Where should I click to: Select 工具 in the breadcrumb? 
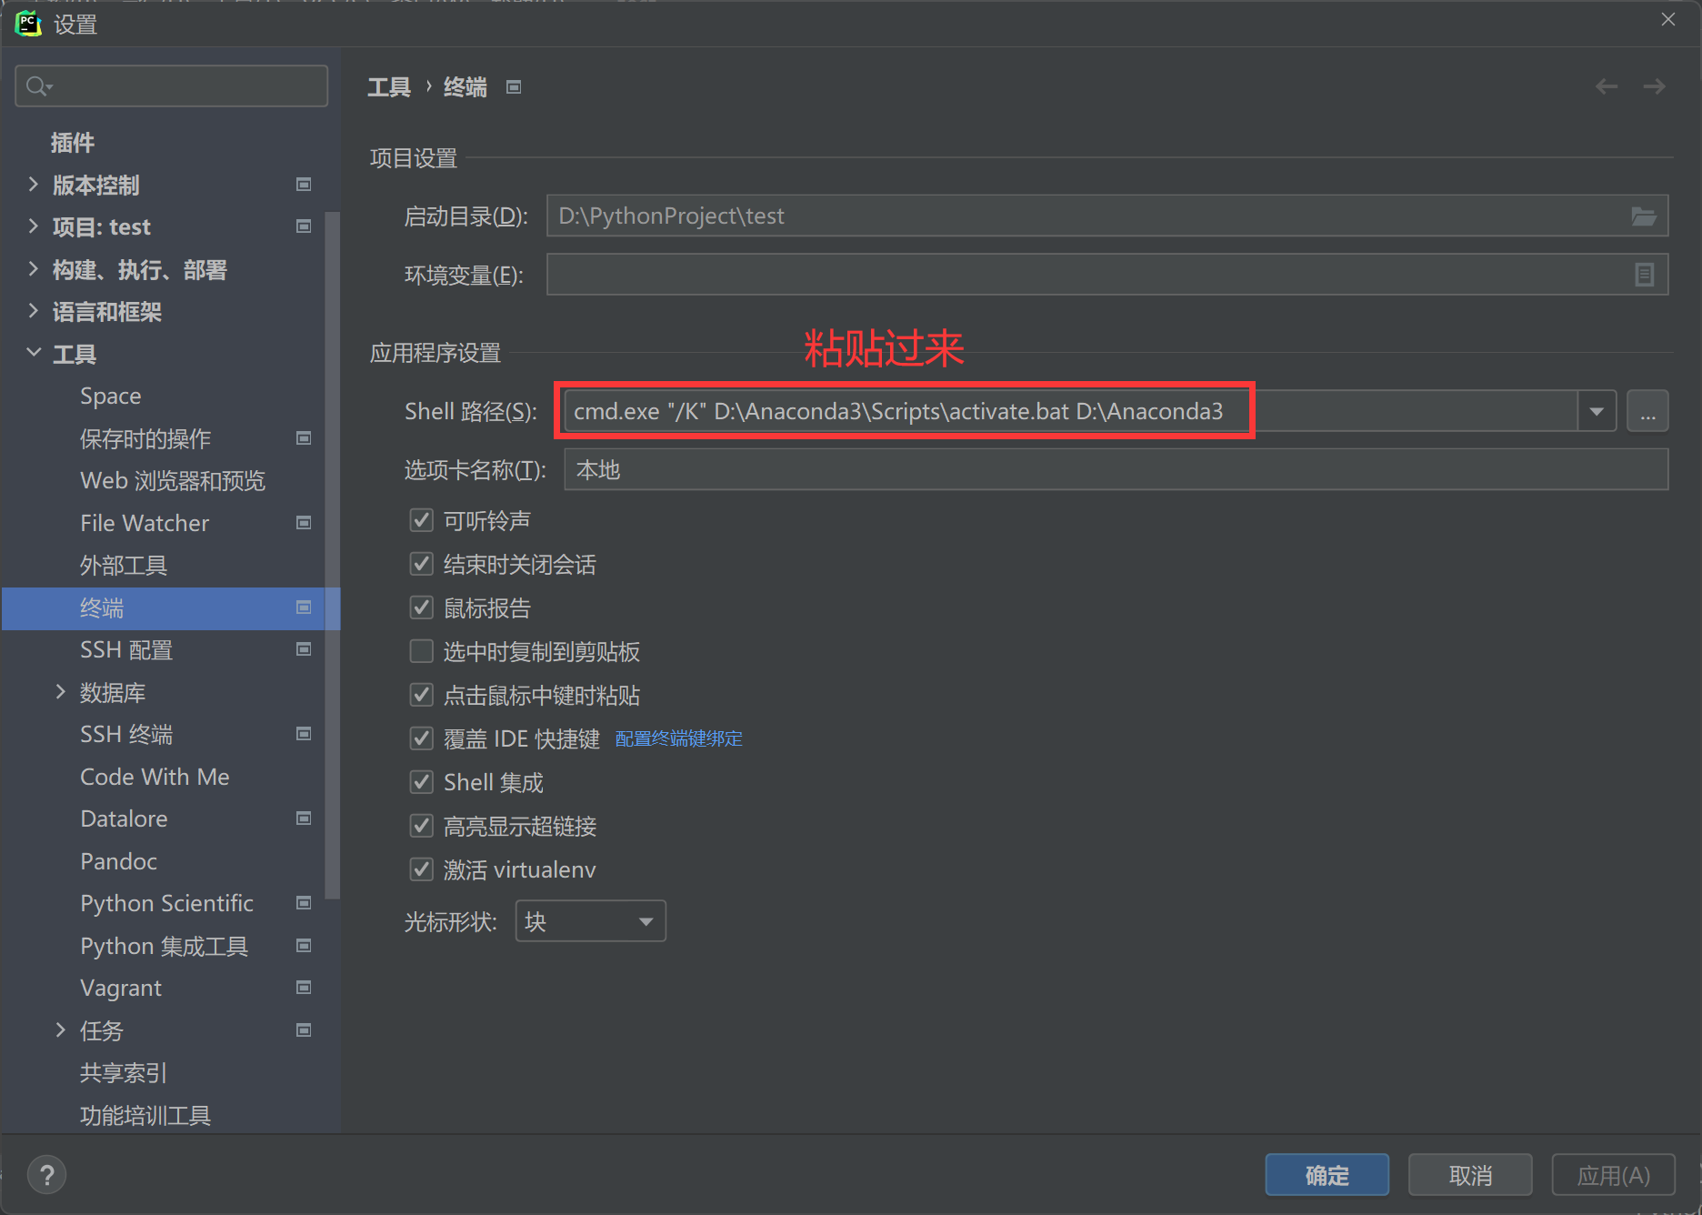click(388, 86)
